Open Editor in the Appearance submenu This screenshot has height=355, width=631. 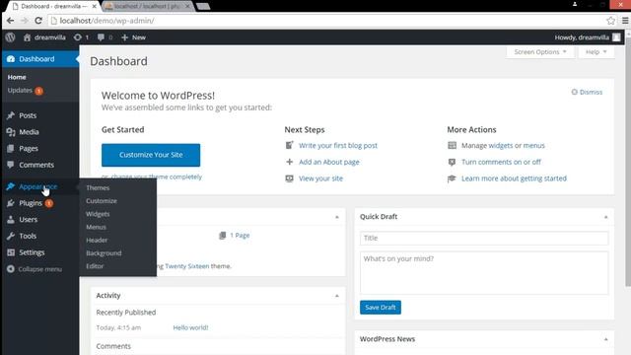[x=95, y=266]
